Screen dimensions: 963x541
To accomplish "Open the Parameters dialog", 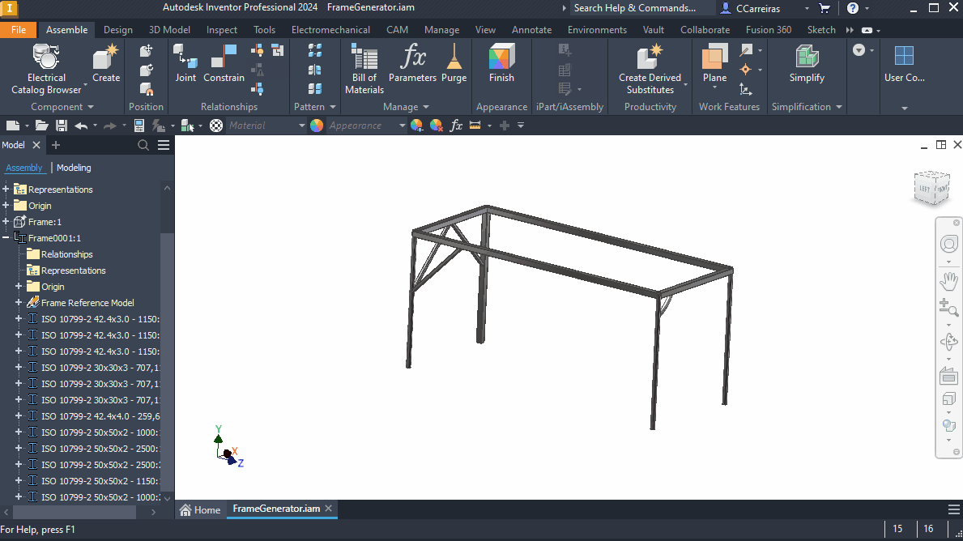I will [x=412, y=65].
